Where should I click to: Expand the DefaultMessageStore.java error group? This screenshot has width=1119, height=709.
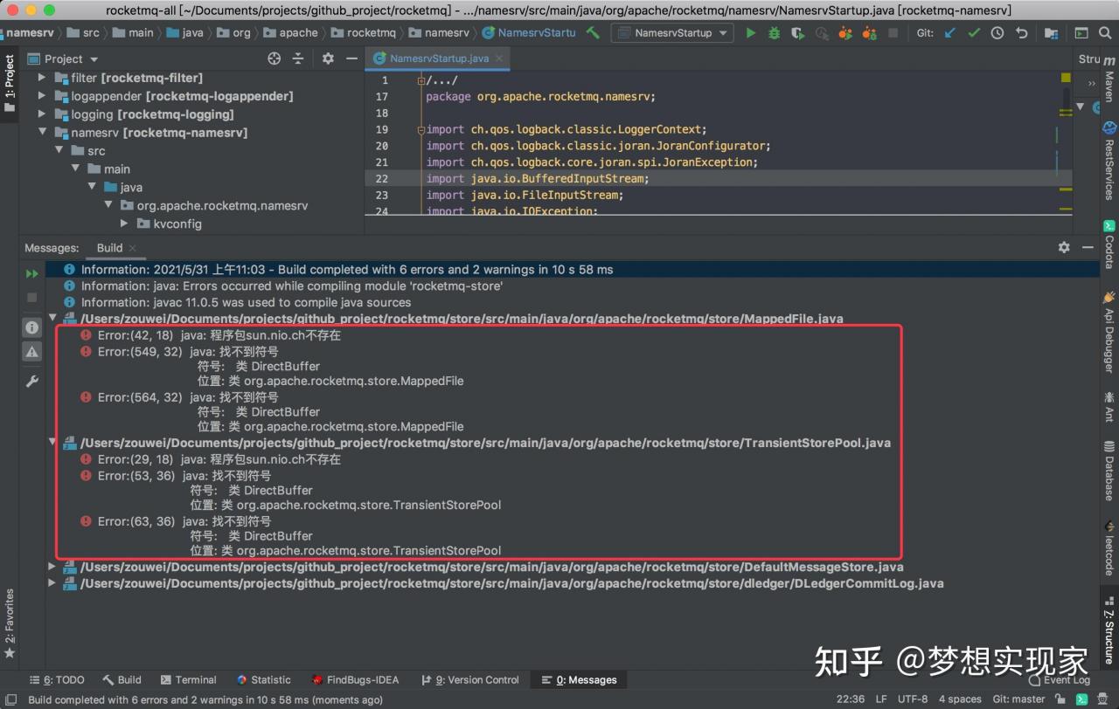point(52,567)
